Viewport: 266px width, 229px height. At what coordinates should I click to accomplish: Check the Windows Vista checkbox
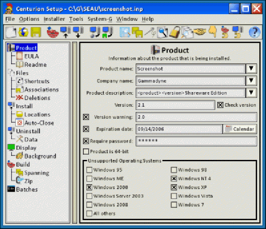click(x=174, y=196)
